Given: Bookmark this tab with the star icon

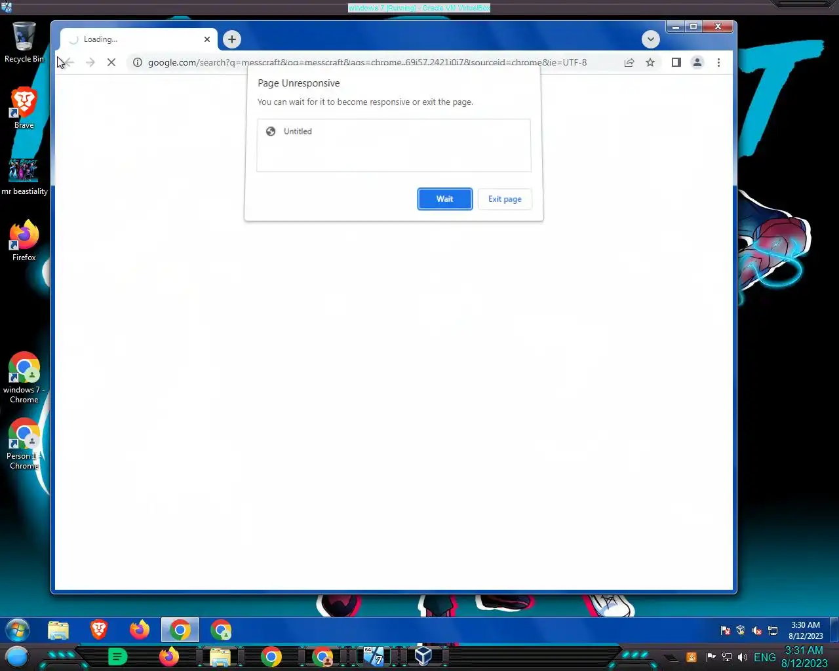Looking at the screenshot, I should click(650, 62).
